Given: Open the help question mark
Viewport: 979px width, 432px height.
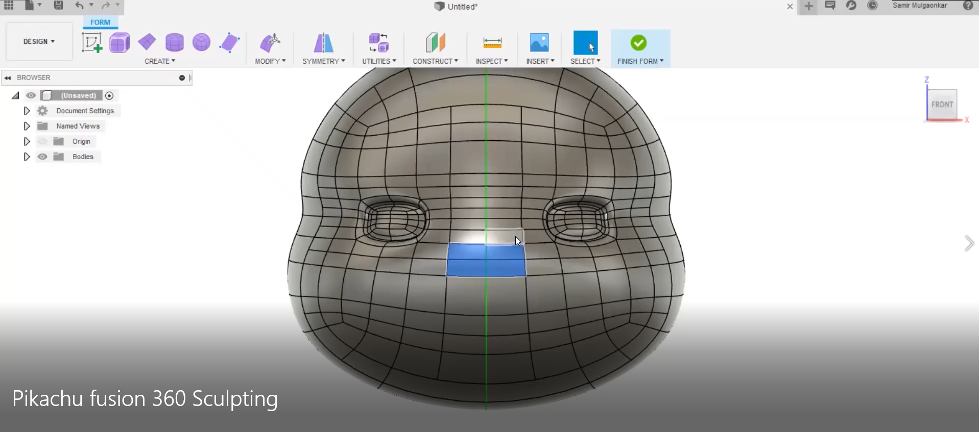Looking at the screenshot, I should (x=968, y=6).
